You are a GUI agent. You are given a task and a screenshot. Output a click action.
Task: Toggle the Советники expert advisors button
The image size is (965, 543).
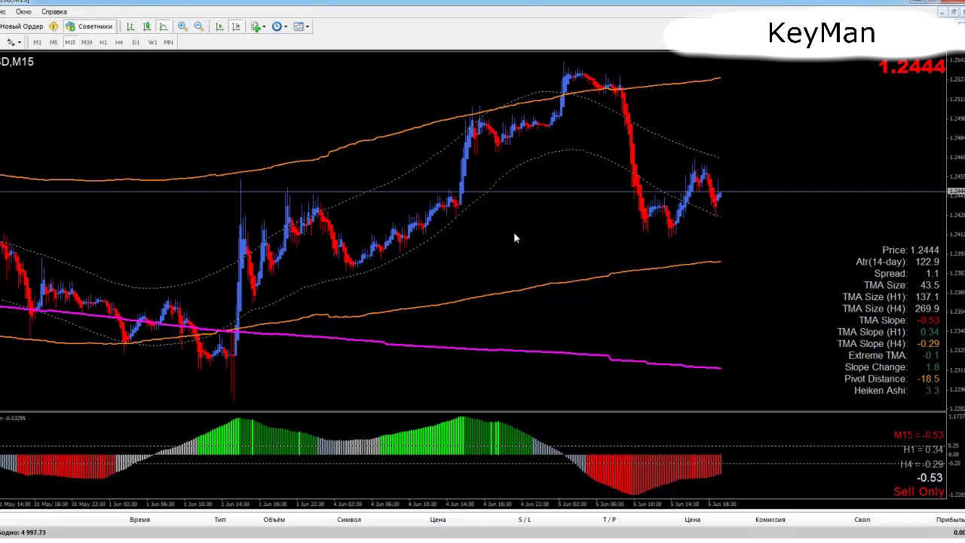[x=89, y=26]
